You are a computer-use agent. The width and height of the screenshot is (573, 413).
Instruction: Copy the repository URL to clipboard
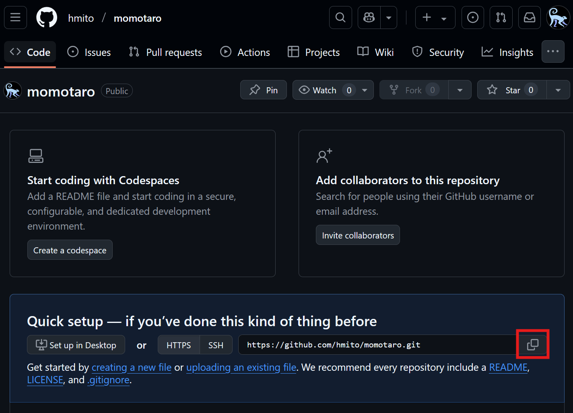[533, 344]
